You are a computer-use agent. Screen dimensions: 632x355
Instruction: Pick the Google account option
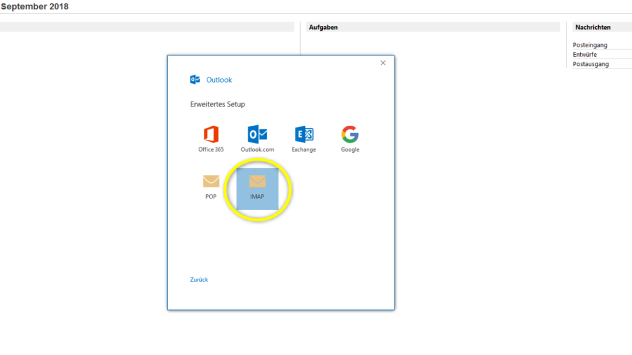point(349,134)
